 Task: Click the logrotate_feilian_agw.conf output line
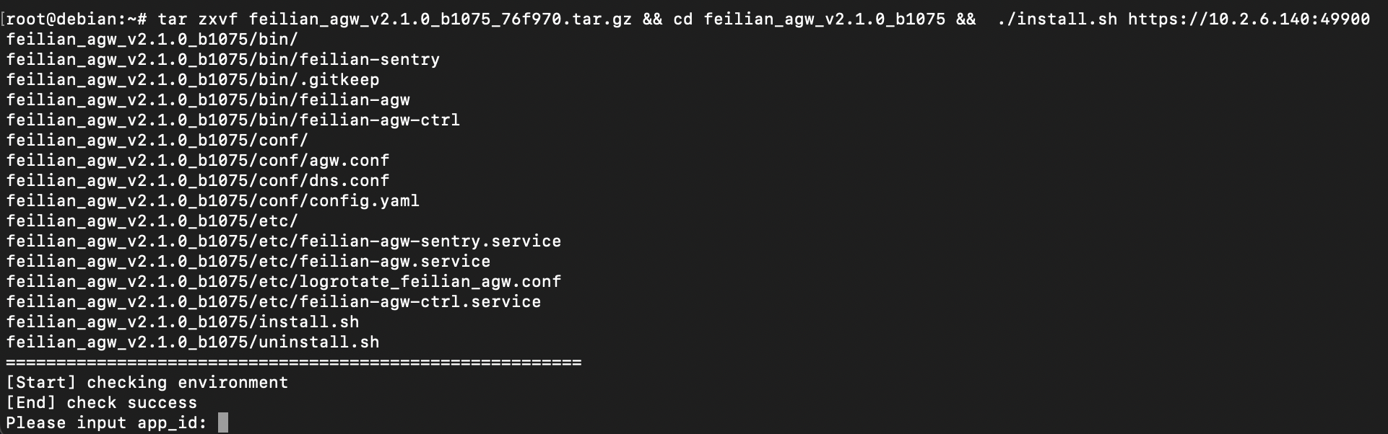tap(284, 282)
